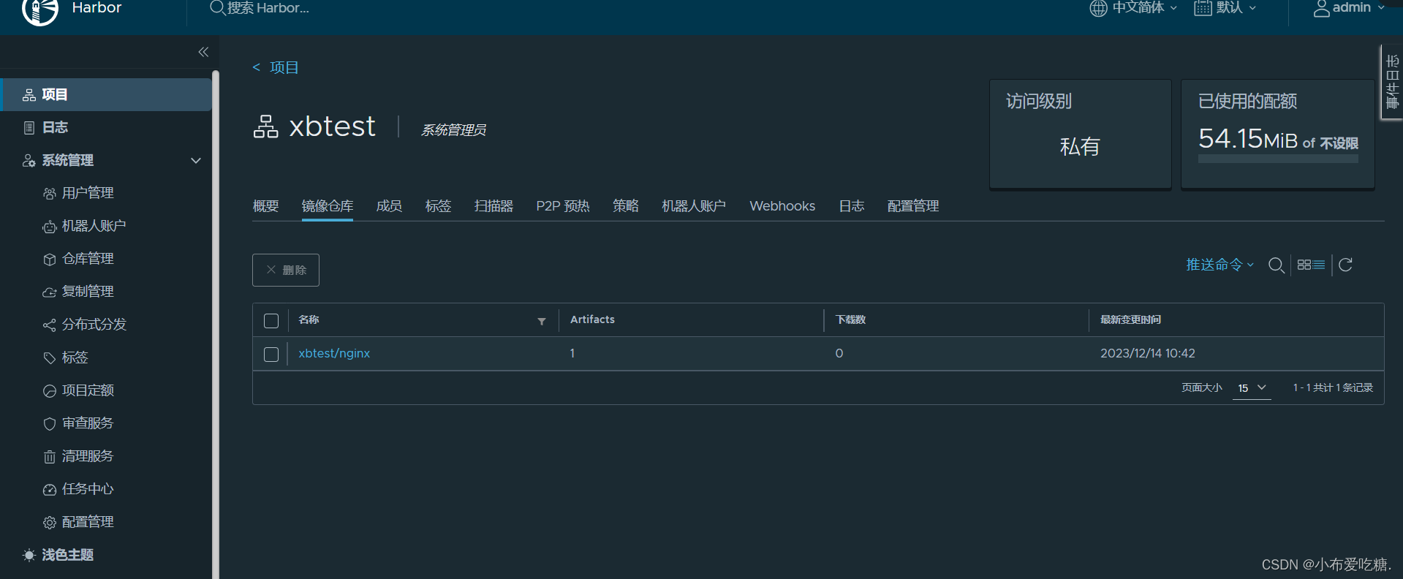Switch to the 日志 project tab
The width and height of the screenshot is (1403, 579).
tap(851, 206)
